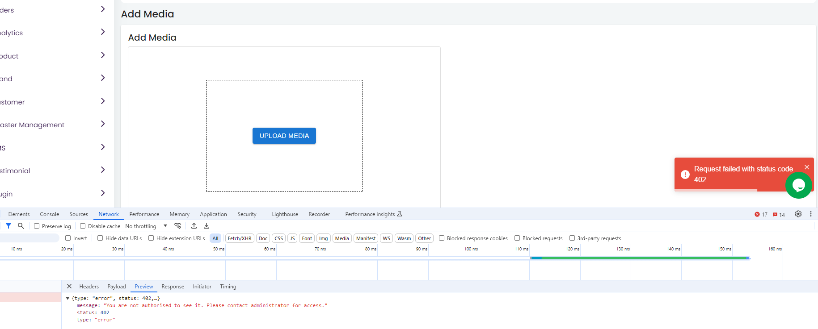The height and width of the screenshot is (329, 818).
Task: Filter requests by CSS type
Action: pyautogui.click(x=278, y=238)
